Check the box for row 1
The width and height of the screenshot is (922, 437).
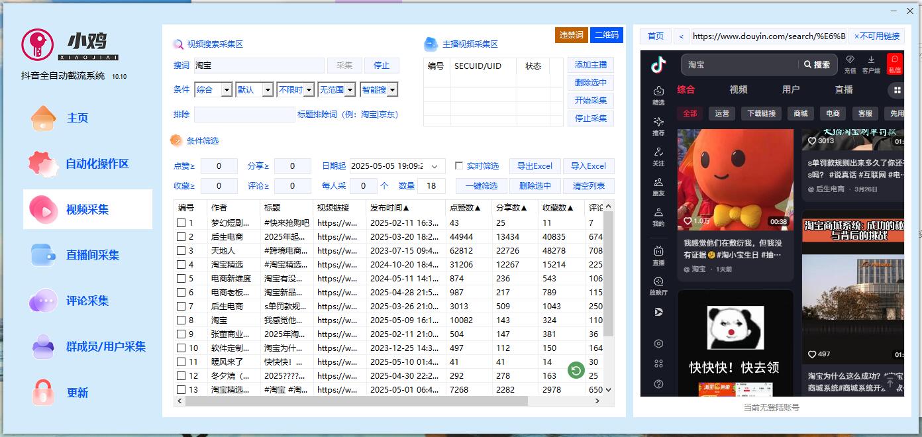(181, 223)
